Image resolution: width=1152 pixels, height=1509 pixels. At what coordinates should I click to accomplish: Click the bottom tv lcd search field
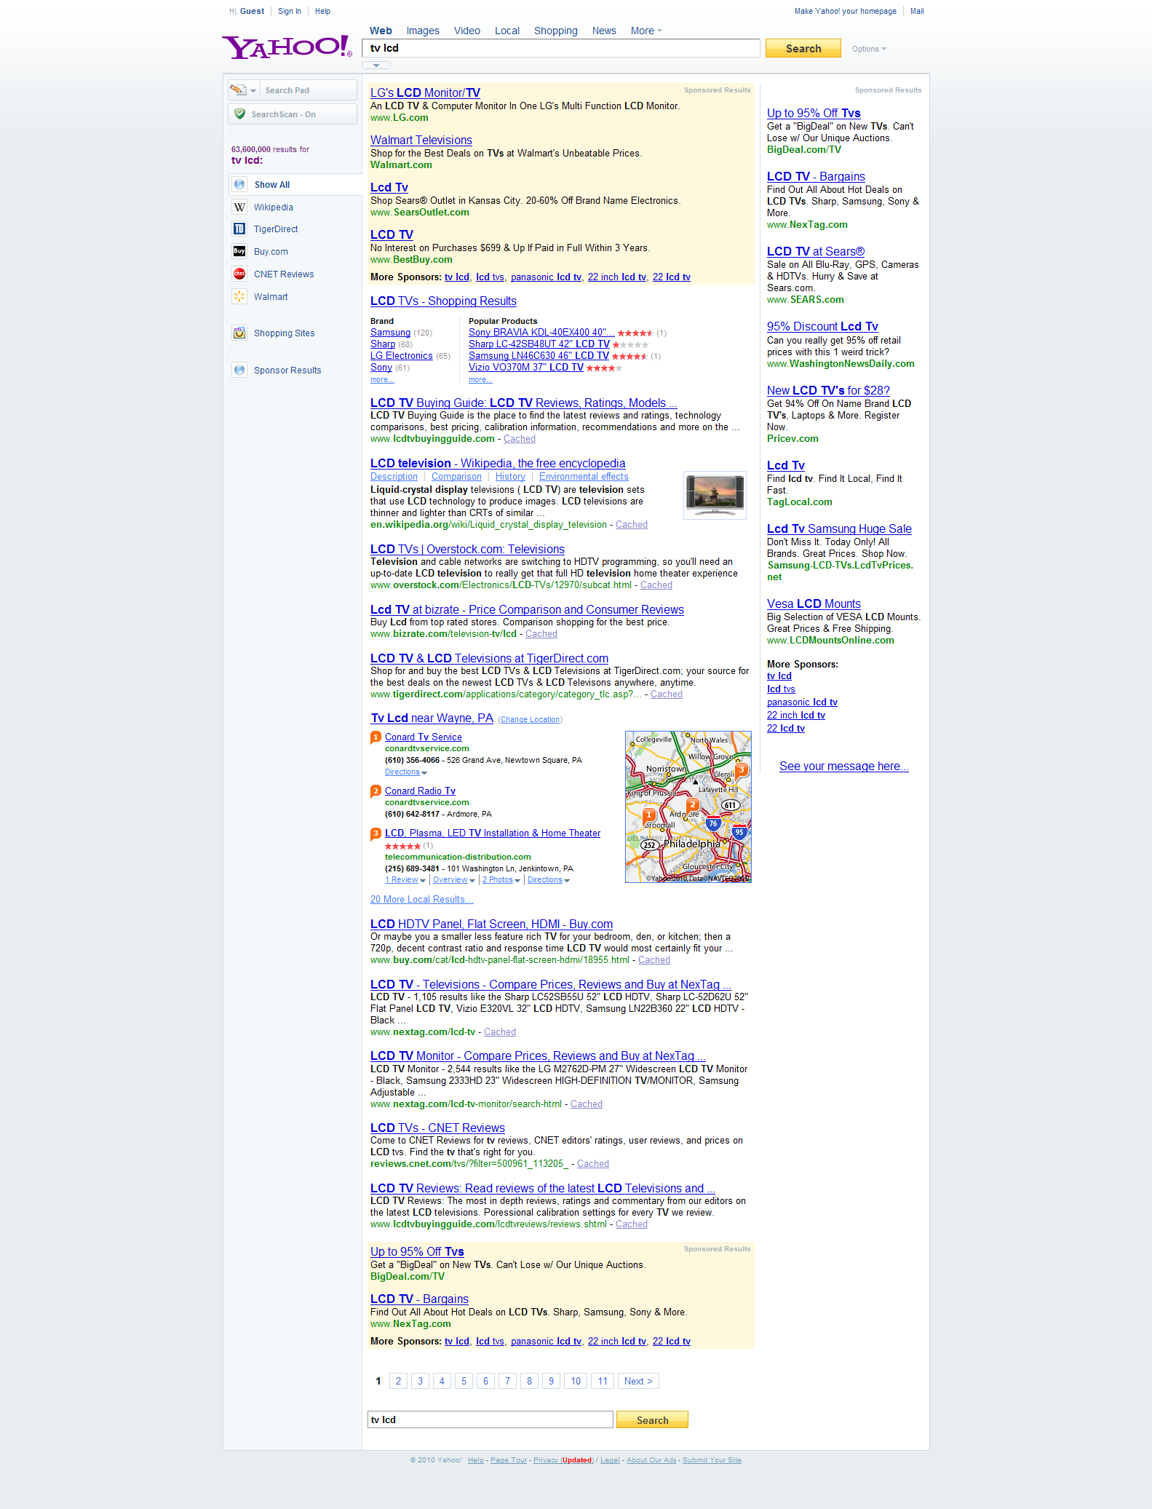pos(490,1419)
